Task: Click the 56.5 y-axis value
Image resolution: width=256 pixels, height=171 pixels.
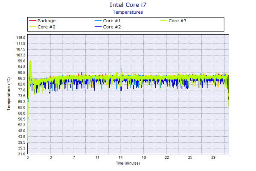Action: click(22, 119)
